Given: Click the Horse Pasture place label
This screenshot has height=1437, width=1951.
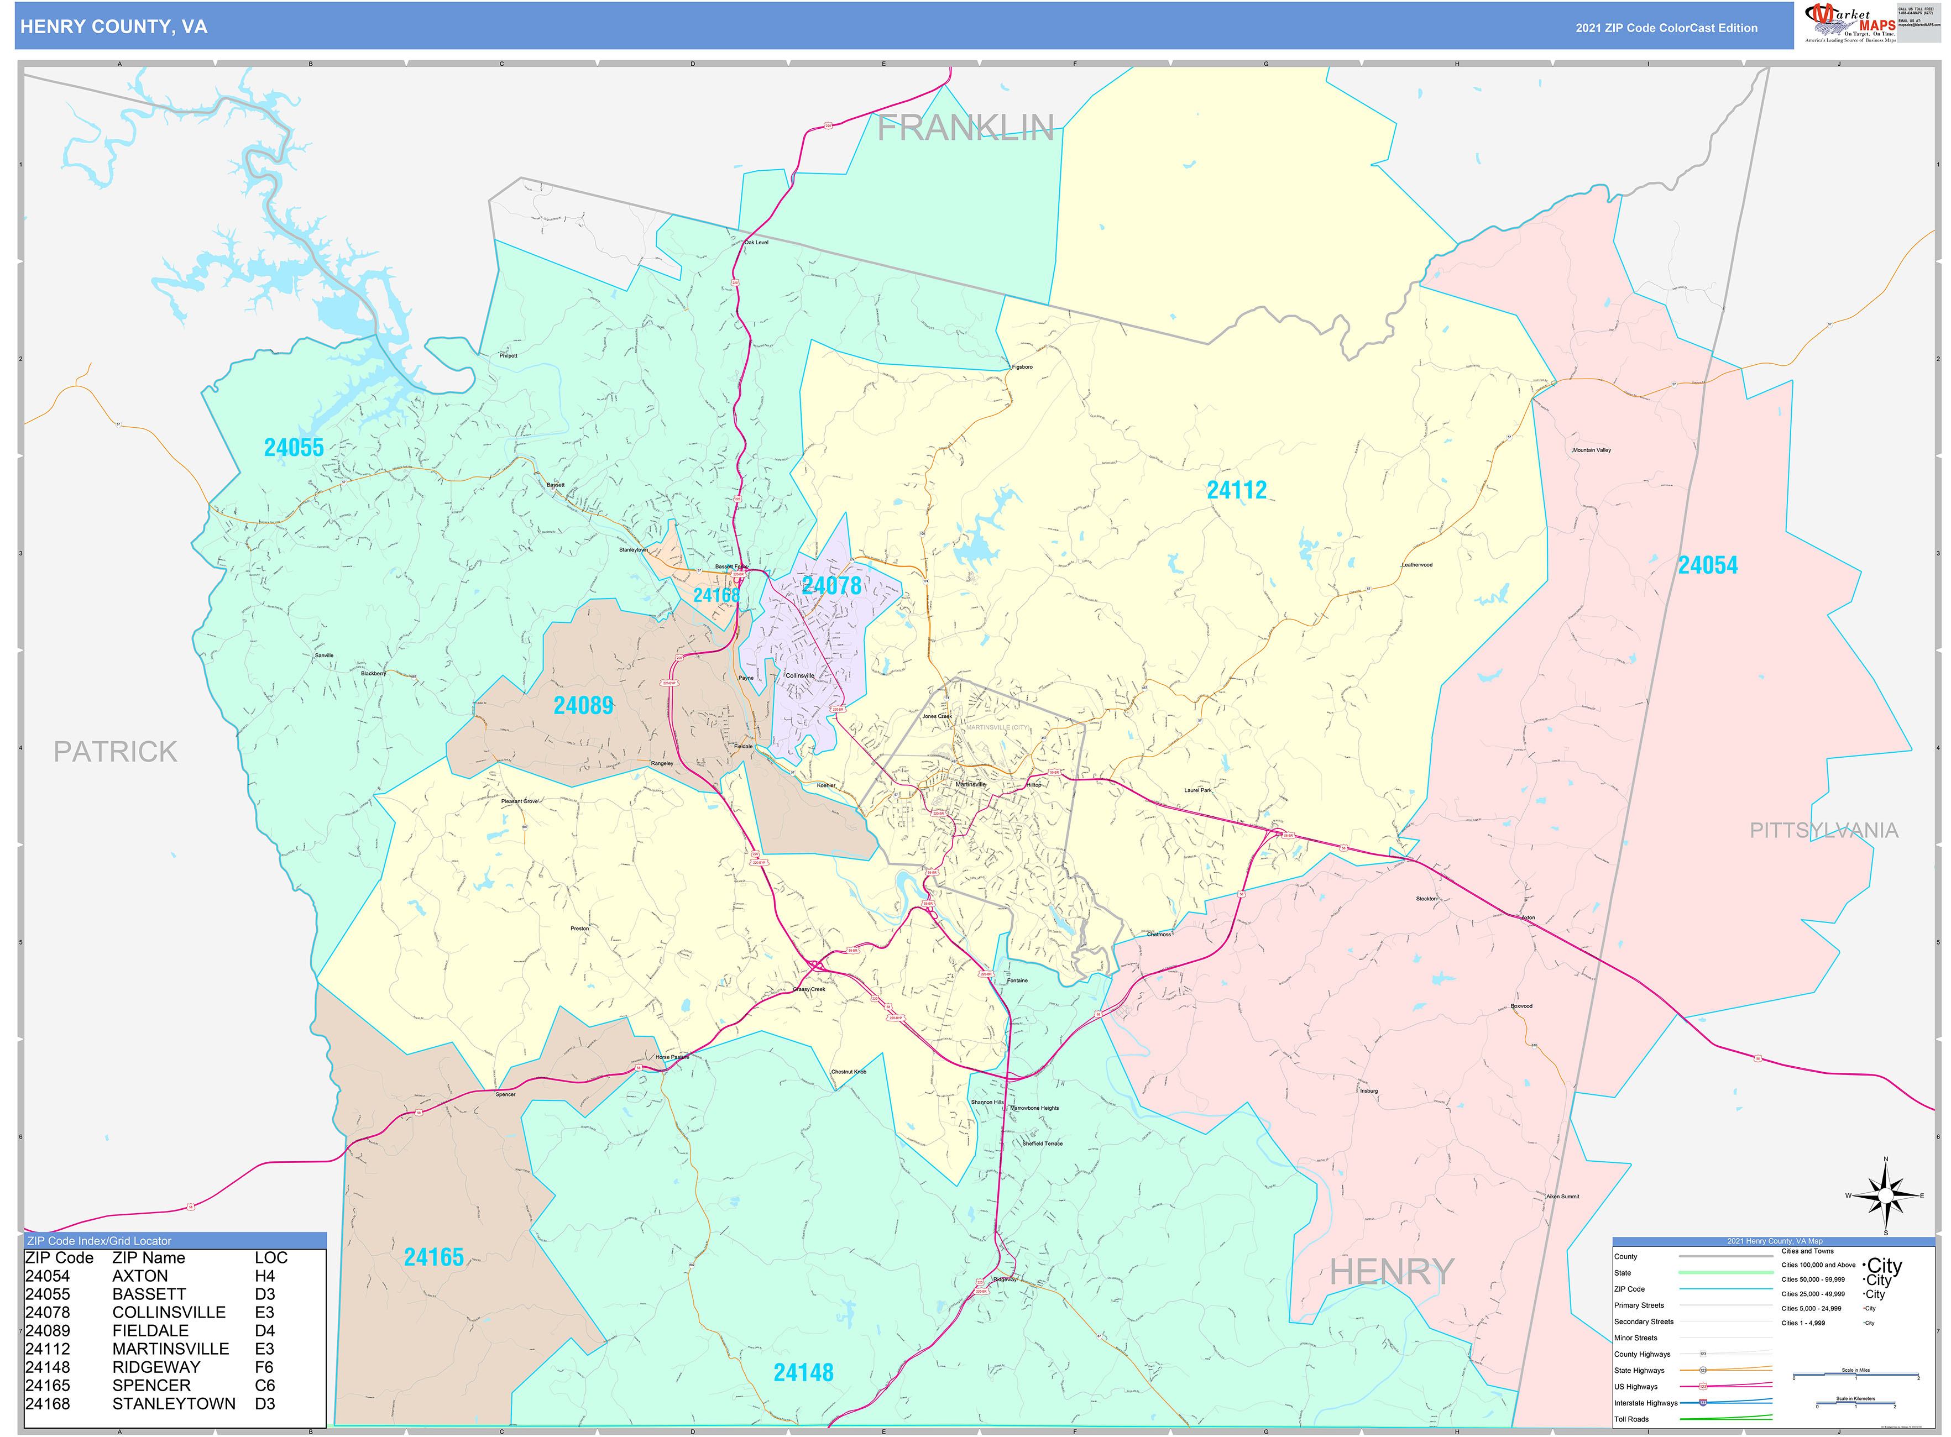Looking at the screenshot, I should point(672,1058).
